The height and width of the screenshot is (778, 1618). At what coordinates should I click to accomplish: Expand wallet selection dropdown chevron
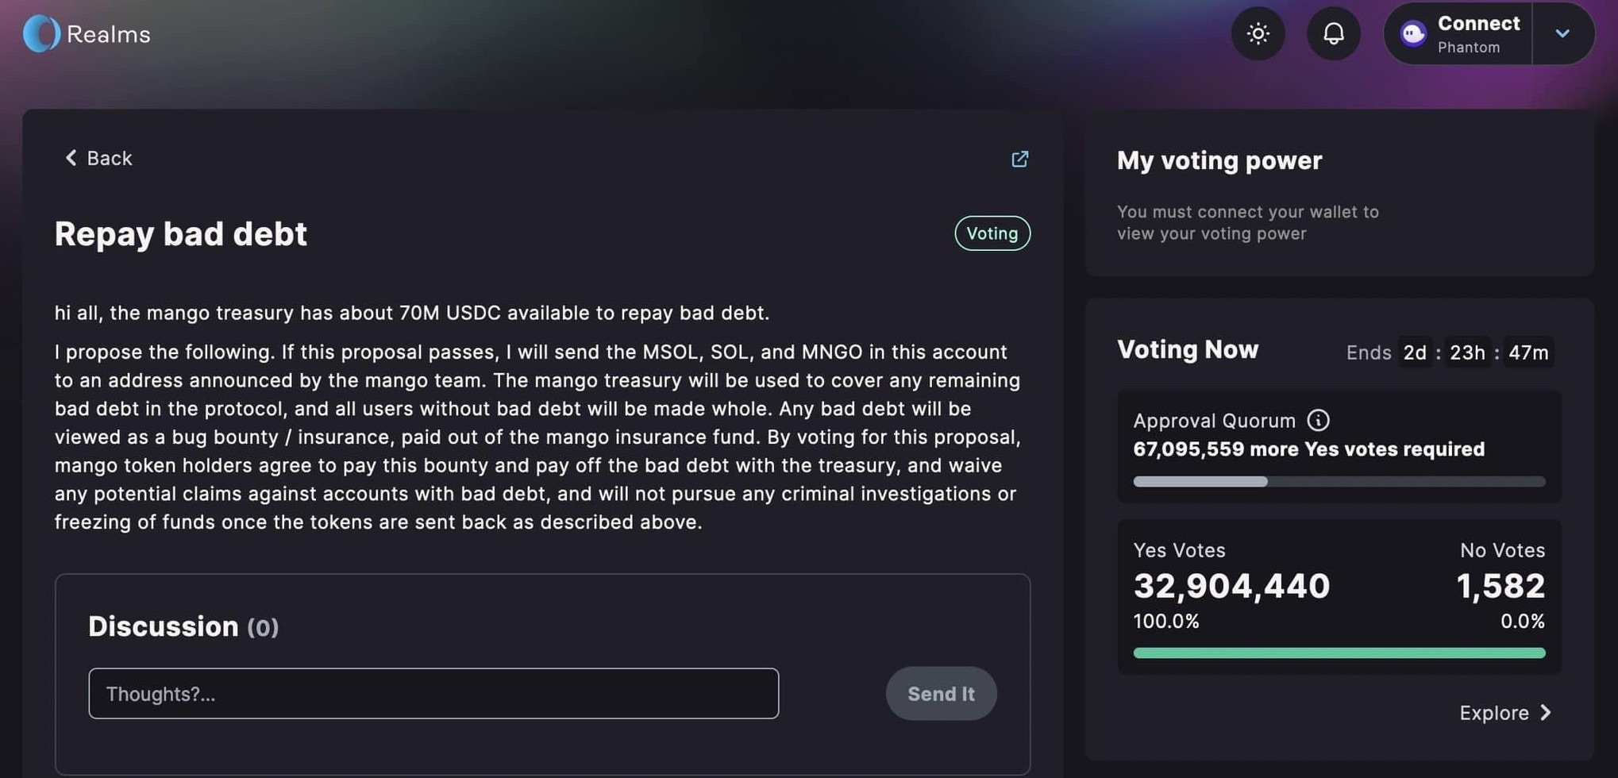click(1562, 33)
